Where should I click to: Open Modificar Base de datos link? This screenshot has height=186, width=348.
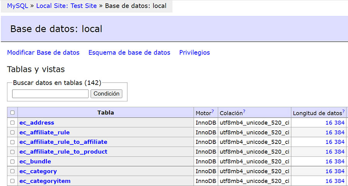[x=43, y=52]
